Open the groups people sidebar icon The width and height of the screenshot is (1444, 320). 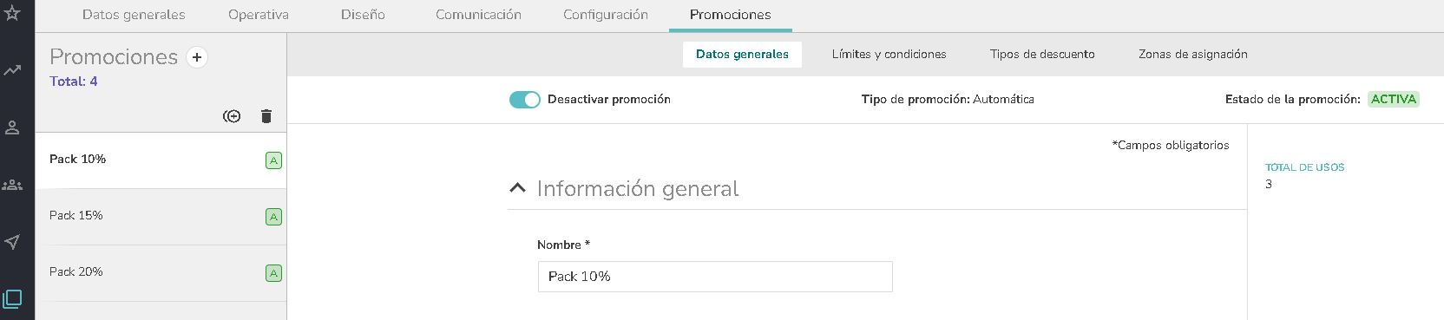12,185
